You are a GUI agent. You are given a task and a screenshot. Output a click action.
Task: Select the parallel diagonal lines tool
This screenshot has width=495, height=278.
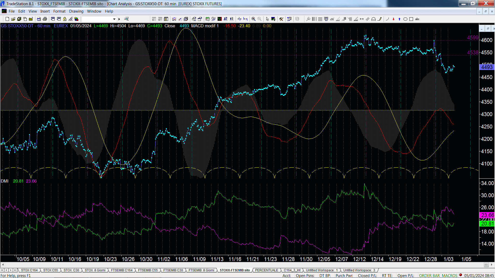pos(368,19)
